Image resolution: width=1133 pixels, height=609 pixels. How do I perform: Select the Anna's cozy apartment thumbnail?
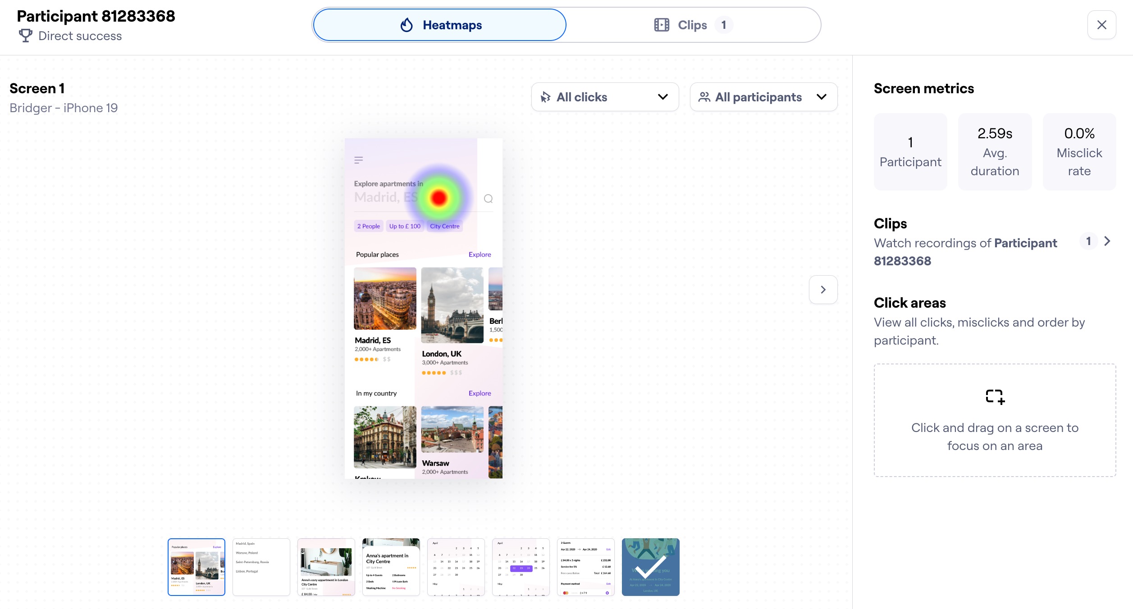326,567
